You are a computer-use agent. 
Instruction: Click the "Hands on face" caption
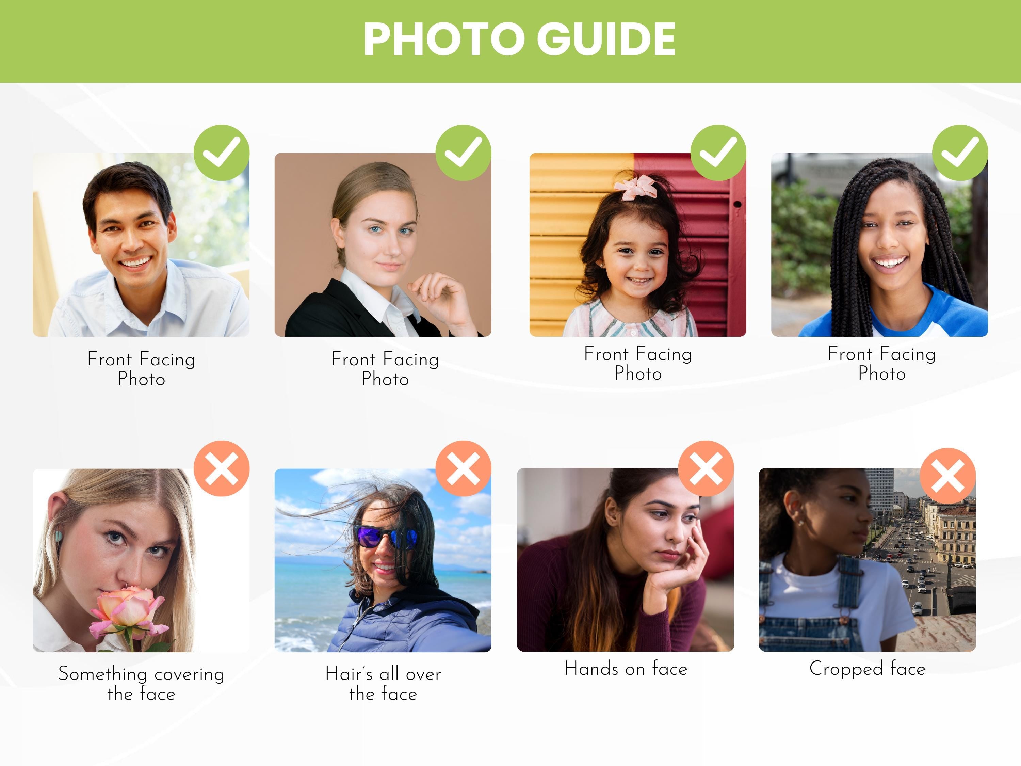(626, 669)
